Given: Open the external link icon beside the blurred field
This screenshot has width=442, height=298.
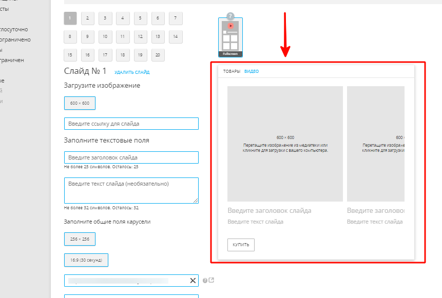Looking at the screenshot, I should pyautogui.click(x=212, y=280).
